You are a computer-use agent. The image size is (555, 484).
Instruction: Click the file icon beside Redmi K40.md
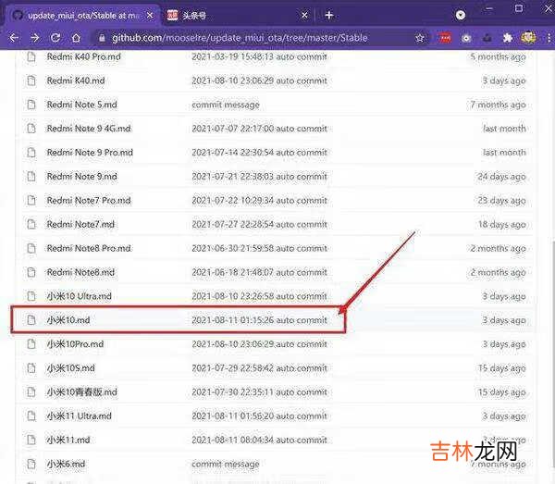(x=31, y=81)
